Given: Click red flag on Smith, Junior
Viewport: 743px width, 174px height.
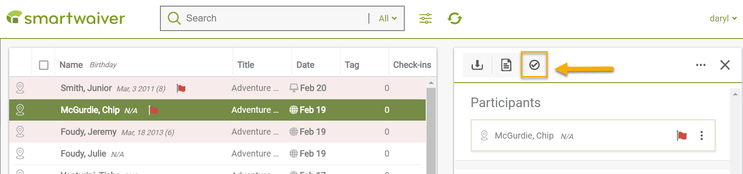Looking at the screenshot, I should pos(181,88).
